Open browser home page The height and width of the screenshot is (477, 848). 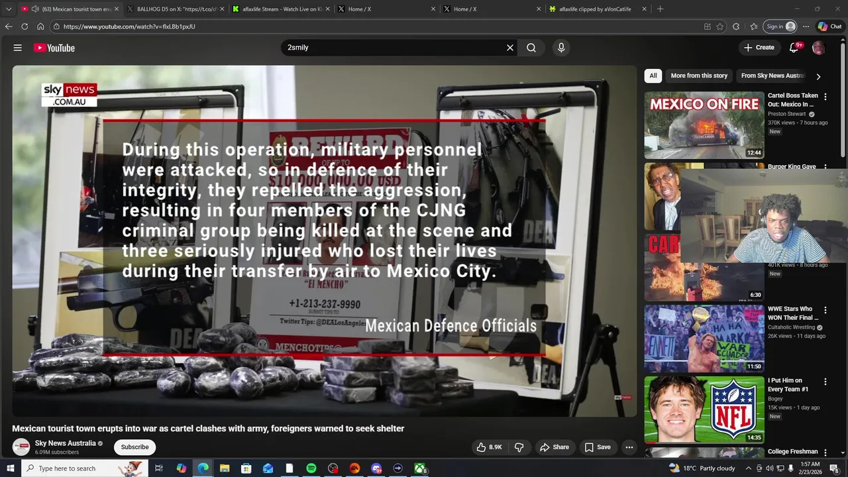(x=40, y=26)
